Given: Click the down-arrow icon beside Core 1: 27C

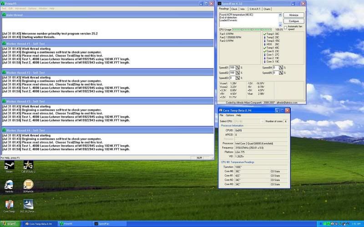Looking at the screenshot, I should [265, 54].
